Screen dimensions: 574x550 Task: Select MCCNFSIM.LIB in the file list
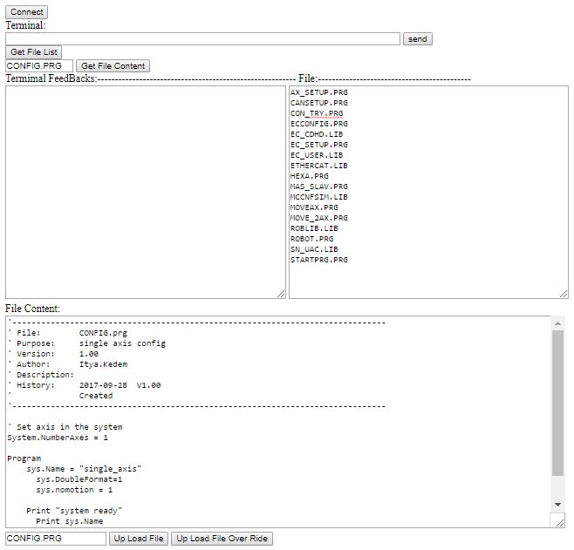[319, 197]
